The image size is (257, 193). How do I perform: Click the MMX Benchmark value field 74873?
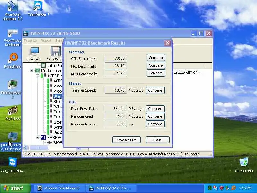(116, 73)
